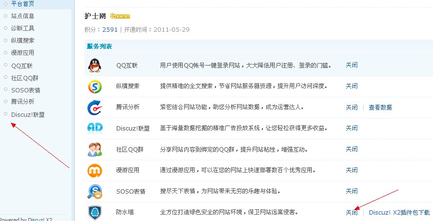Viewport: 433px width, 221px height.
Task: Click the 腾讯分析 speedometer icon
Action: click(x=95, y=108)
